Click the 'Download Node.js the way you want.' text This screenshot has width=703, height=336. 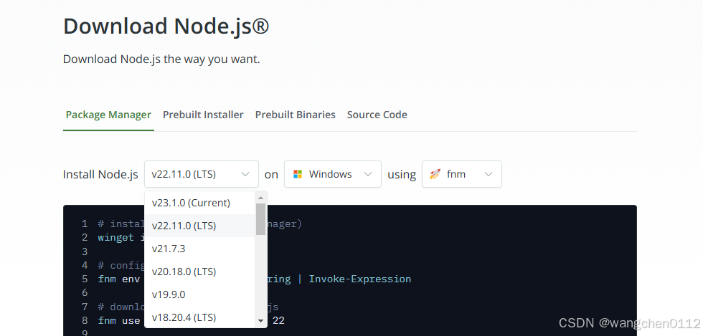click(x=161, y=59)
